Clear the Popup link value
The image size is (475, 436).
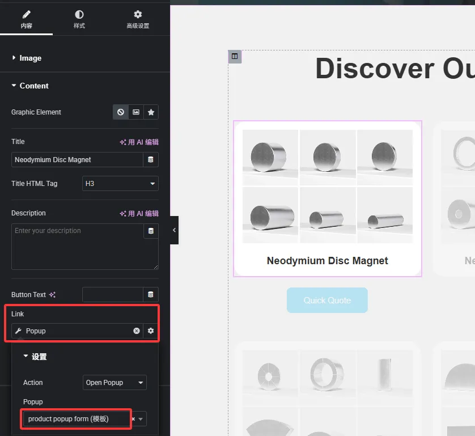(137, 331)
